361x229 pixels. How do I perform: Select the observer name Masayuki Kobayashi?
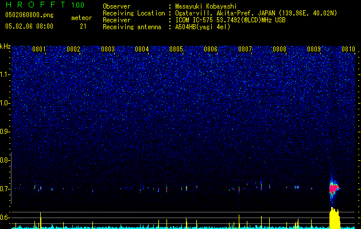point(205,7)
